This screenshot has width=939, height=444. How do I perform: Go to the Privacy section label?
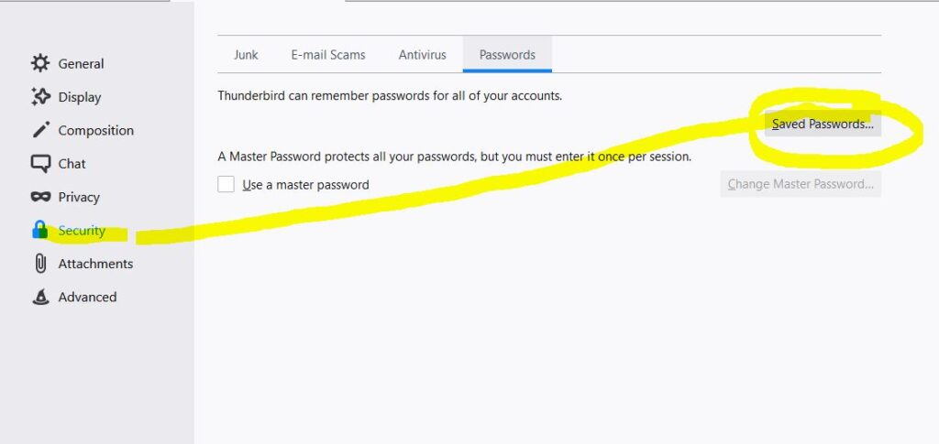pyautogui.click(x=79, y=197)
